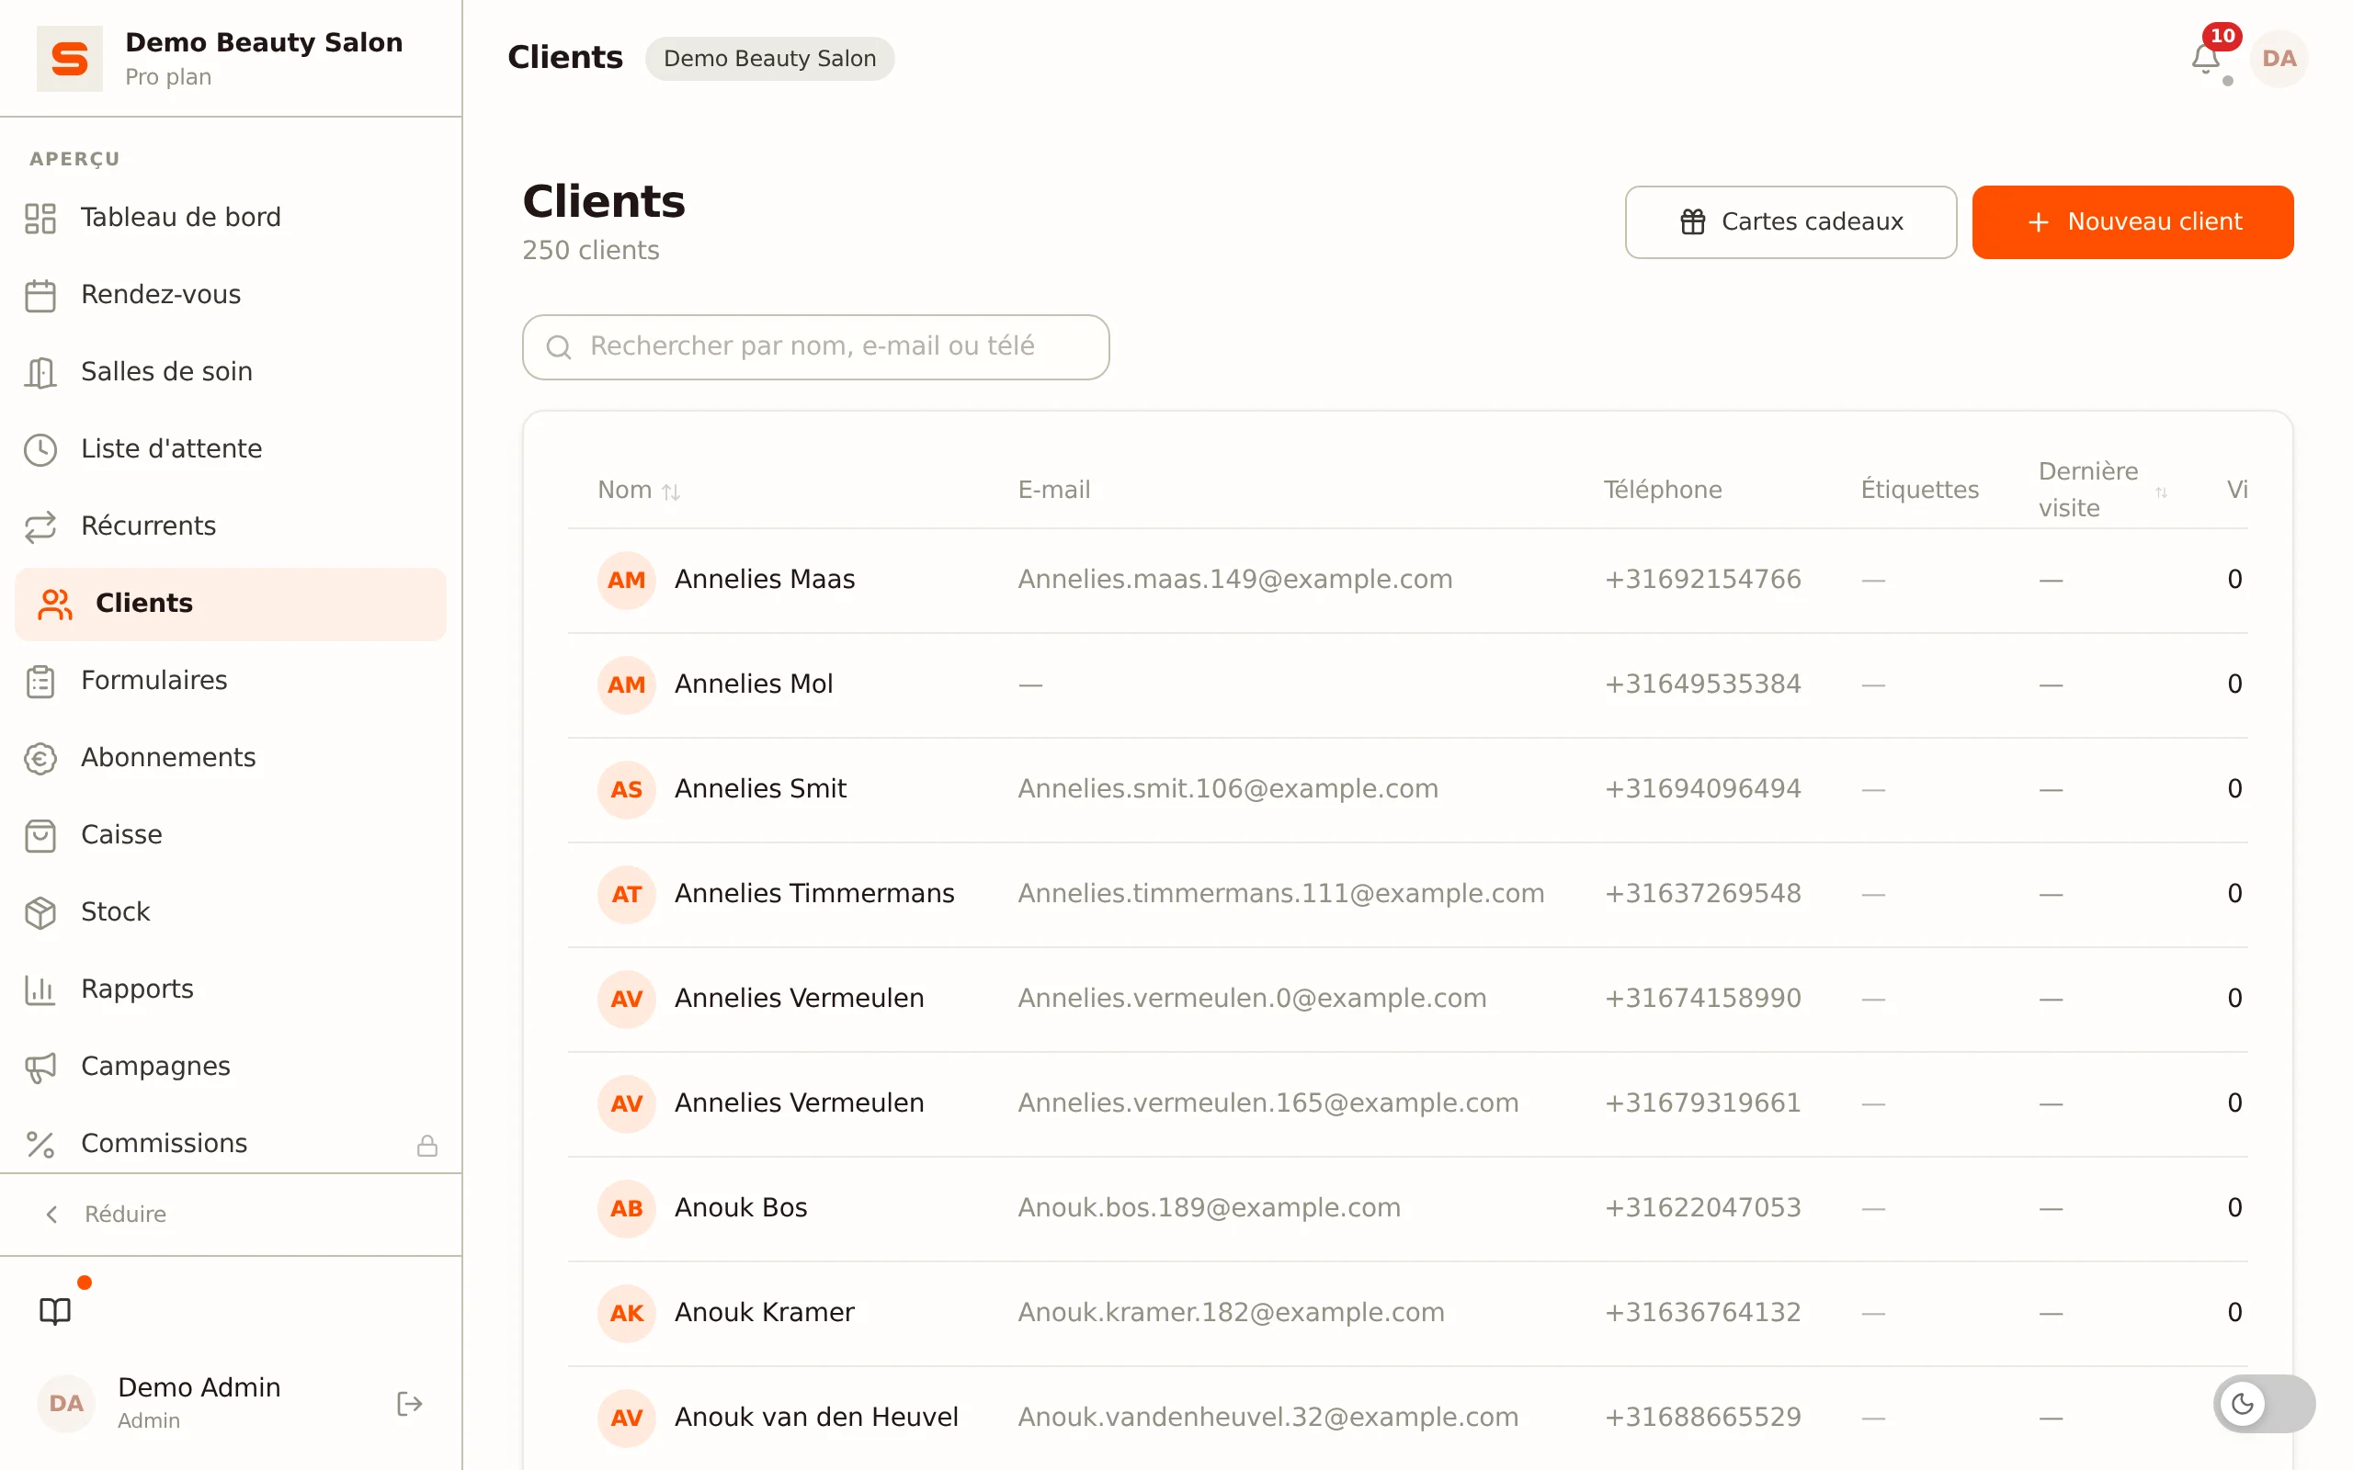Click Anouk.bos.189@example.com email
Image resolution: width=2353 pixels, height=1470 pixels.
[1209, 1208]
